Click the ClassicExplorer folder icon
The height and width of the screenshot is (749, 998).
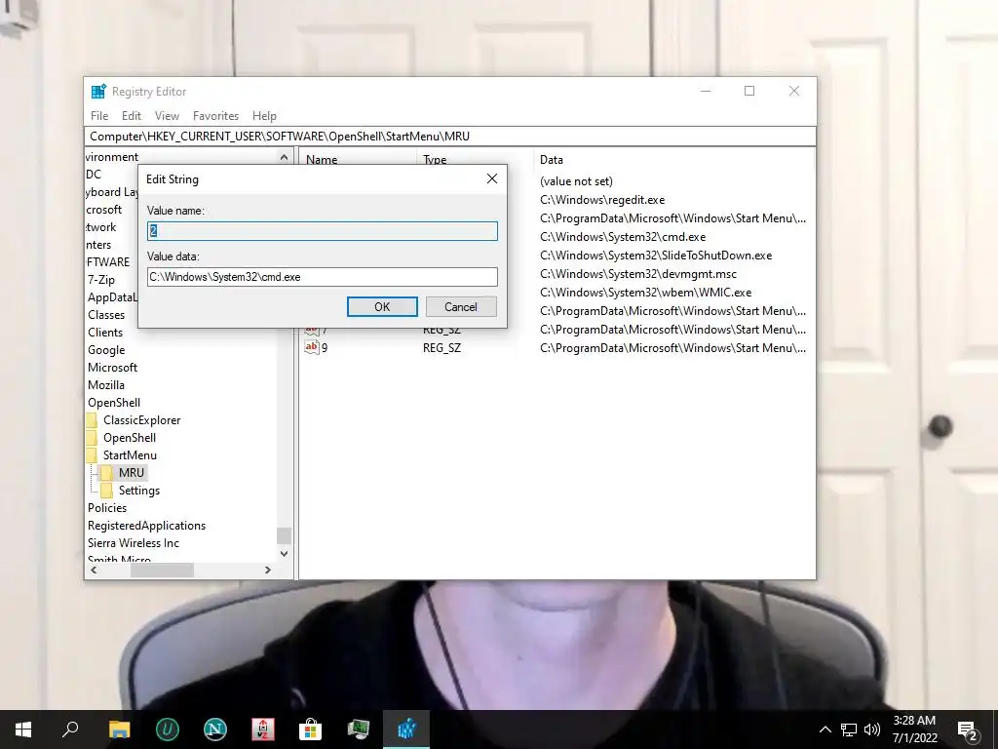[92, 420]
